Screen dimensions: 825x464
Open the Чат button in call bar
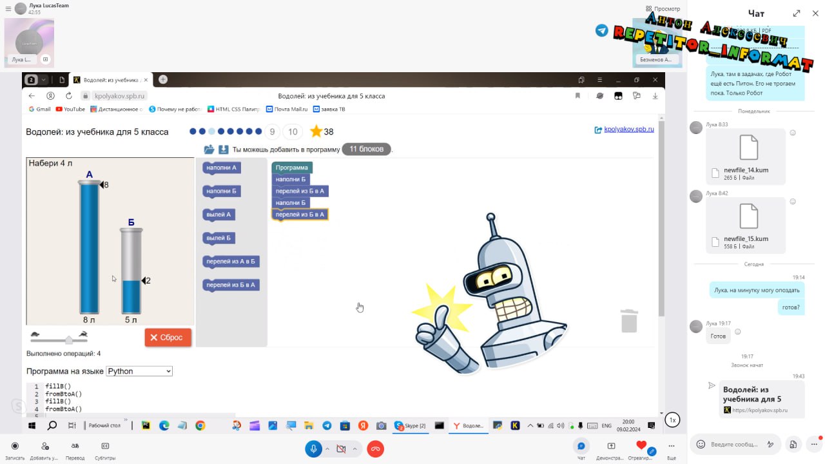click(x=581, y=449)
